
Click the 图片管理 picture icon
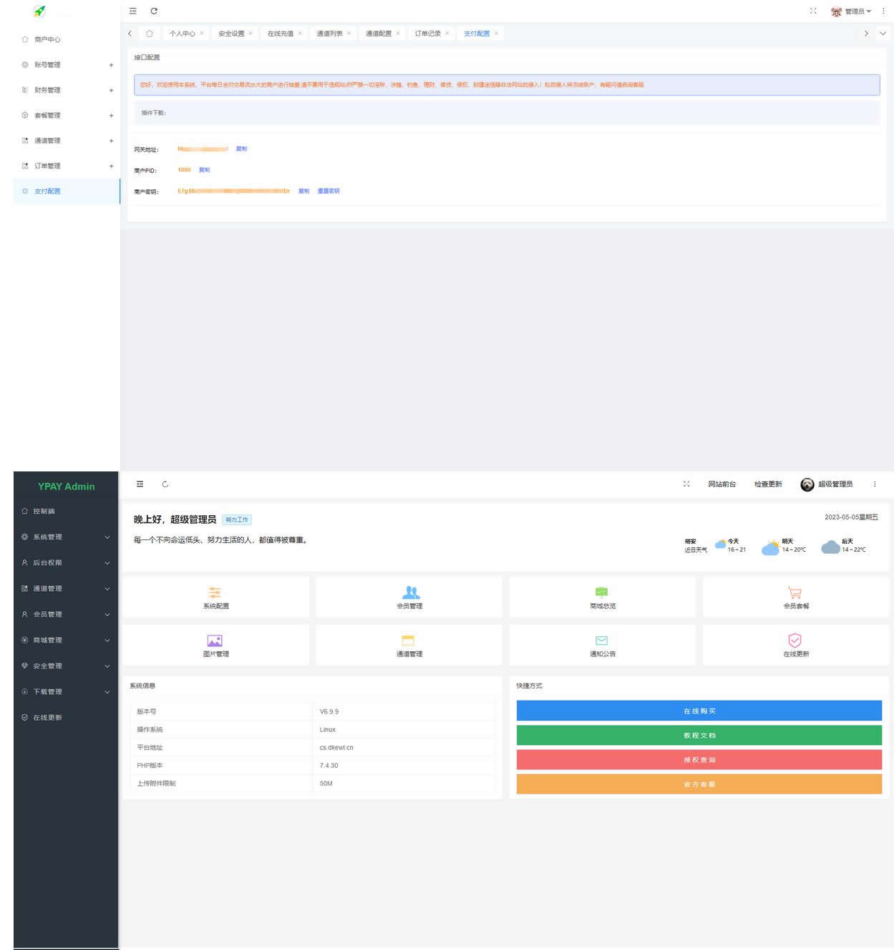[x=215, y=640]
